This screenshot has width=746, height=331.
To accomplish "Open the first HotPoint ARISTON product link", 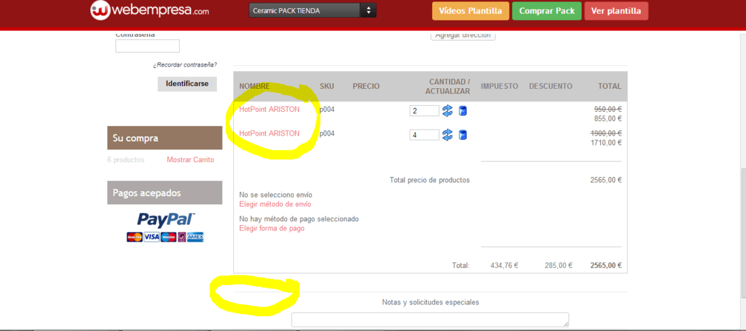I will (269, 109).
